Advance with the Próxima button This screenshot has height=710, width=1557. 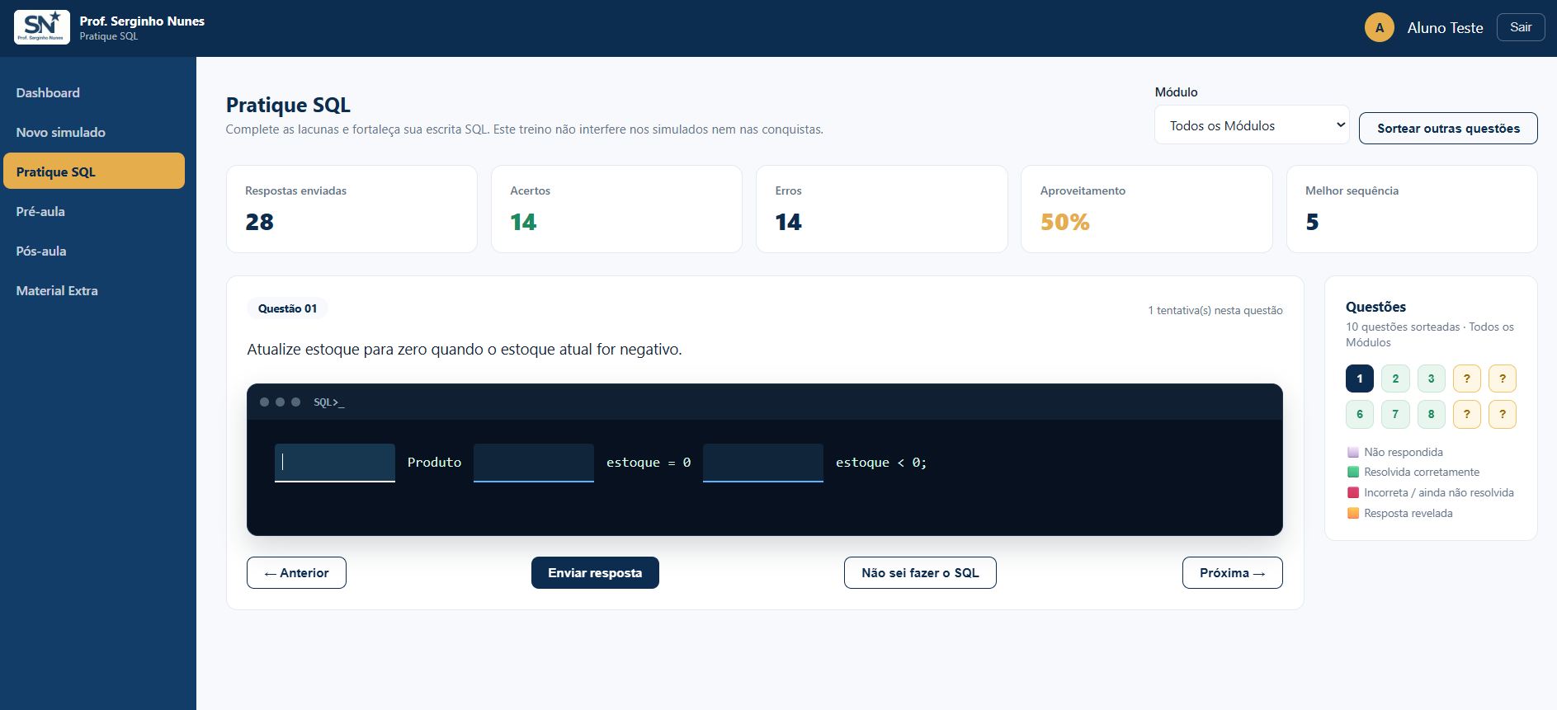[x=1232, y=572]
